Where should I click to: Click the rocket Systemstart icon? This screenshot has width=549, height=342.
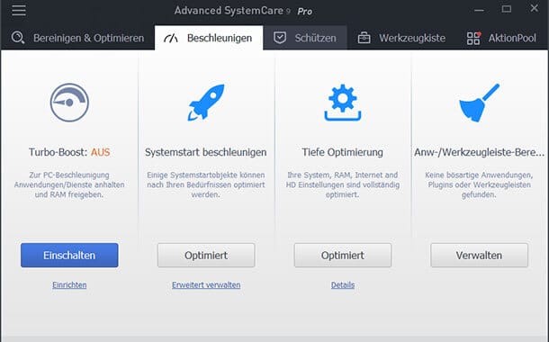(206, 103)
